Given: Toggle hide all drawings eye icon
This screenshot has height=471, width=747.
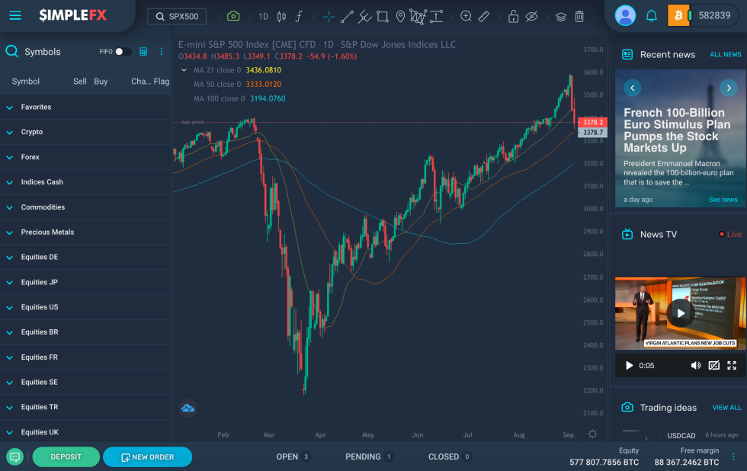Looking at the screenshot, I should (x=532, y=16).
